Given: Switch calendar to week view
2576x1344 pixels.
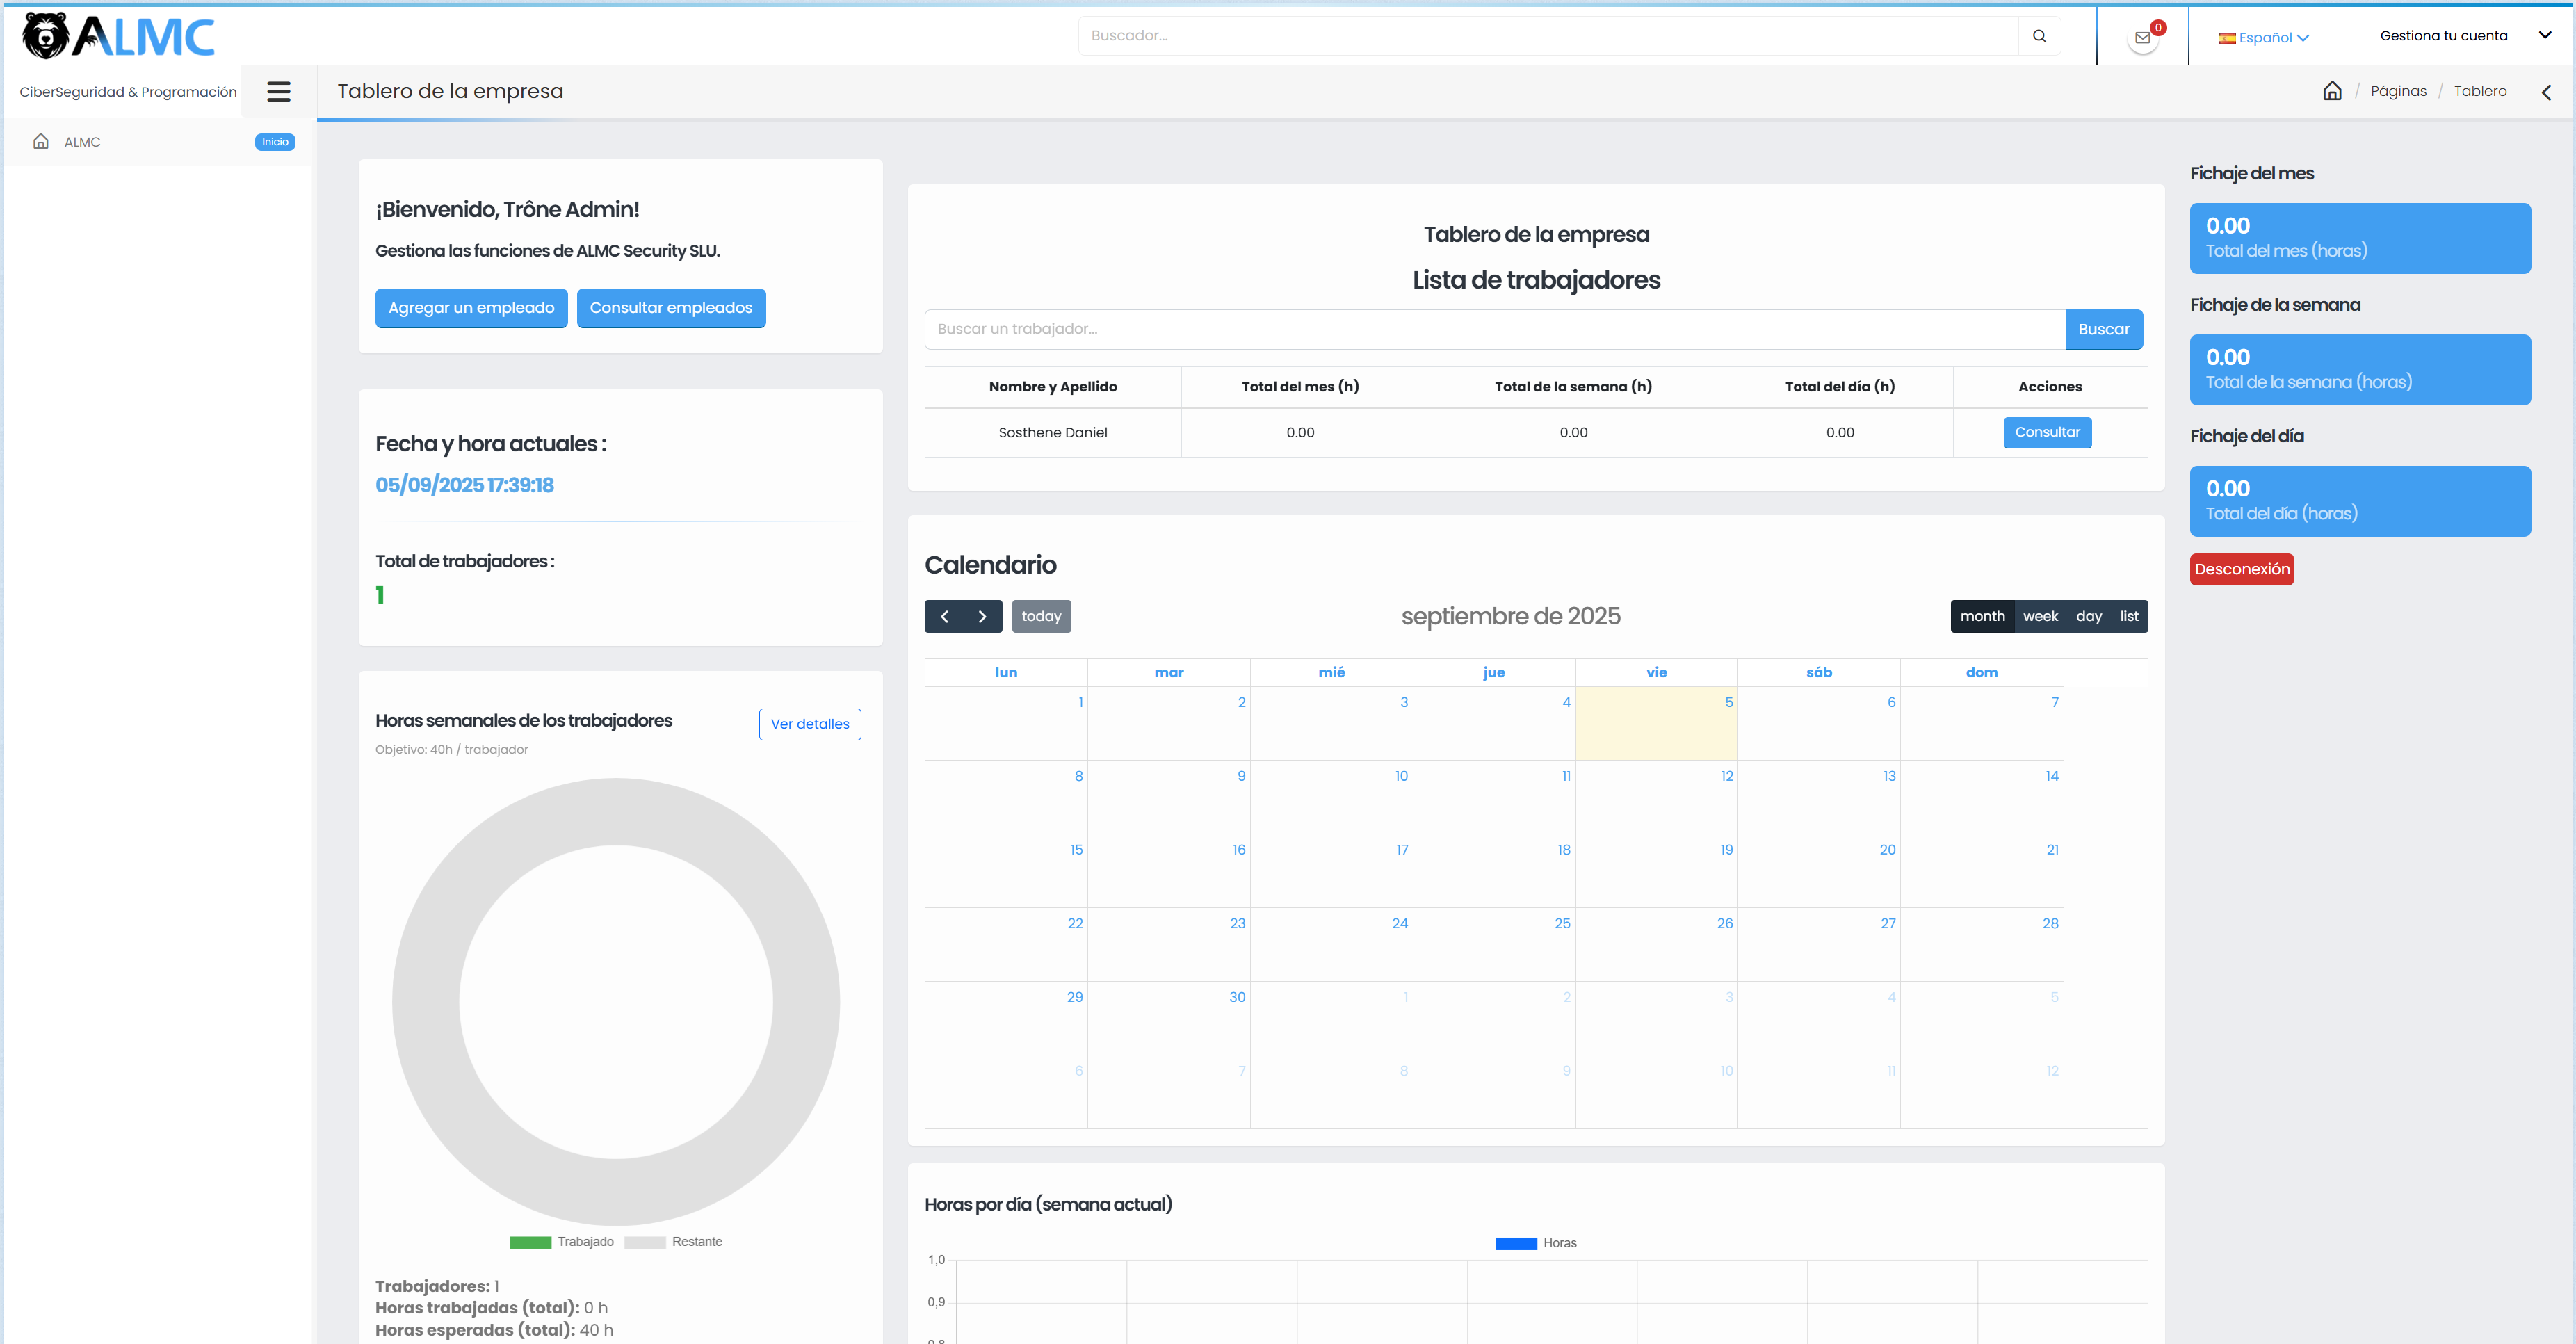Looking at the screenshot, I should pyautogui.click(x=2040, y=616).
